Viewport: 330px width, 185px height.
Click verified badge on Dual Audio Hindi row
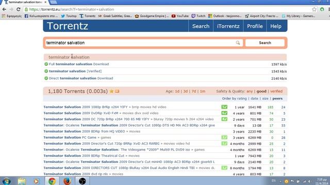[x=224, y=168]
